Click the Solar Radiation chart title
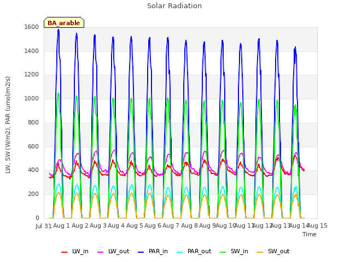 tap(174, 6)
